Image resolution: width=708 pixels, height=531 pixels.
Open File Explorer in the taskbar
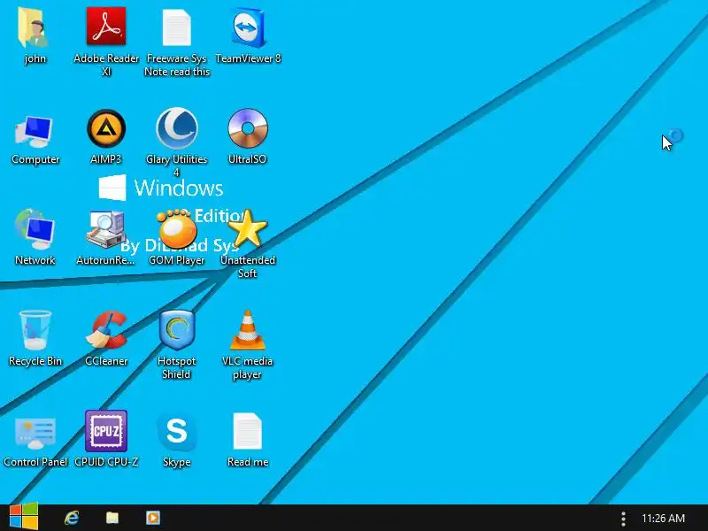(112, 518)
